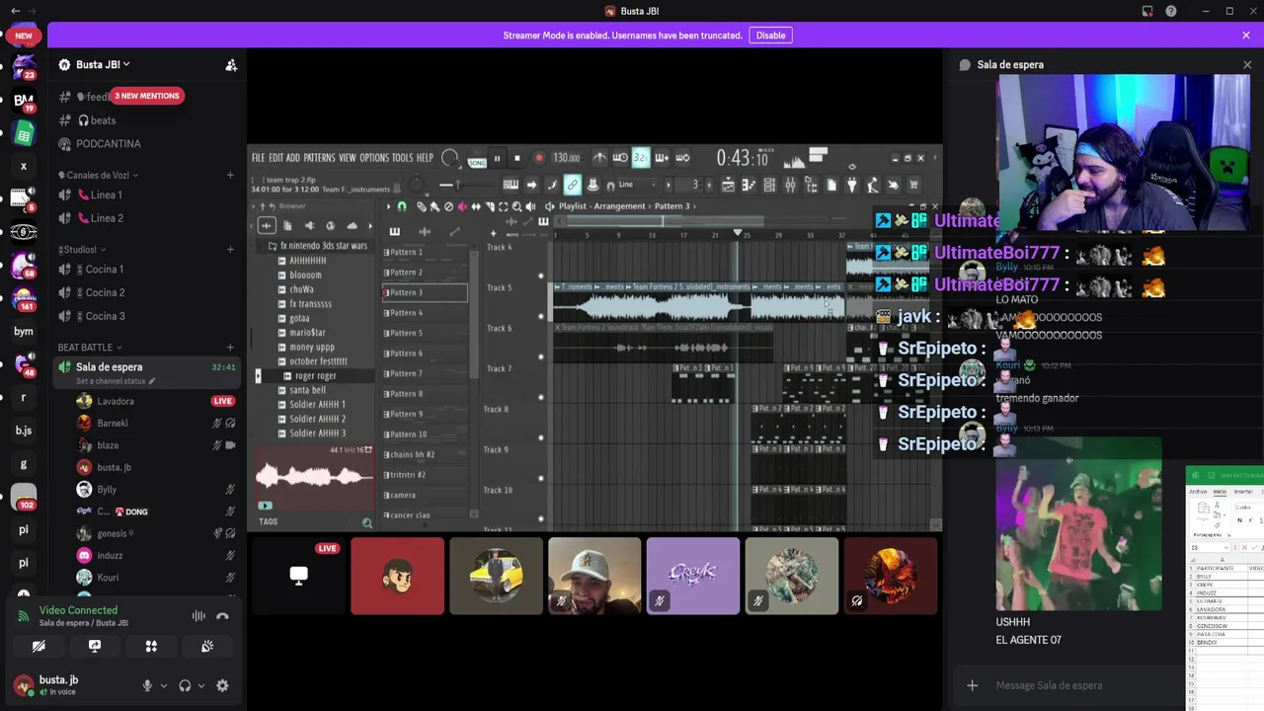Toggle the playlist snap magnet icon
Screen dimensions: 1264x711
402,206
